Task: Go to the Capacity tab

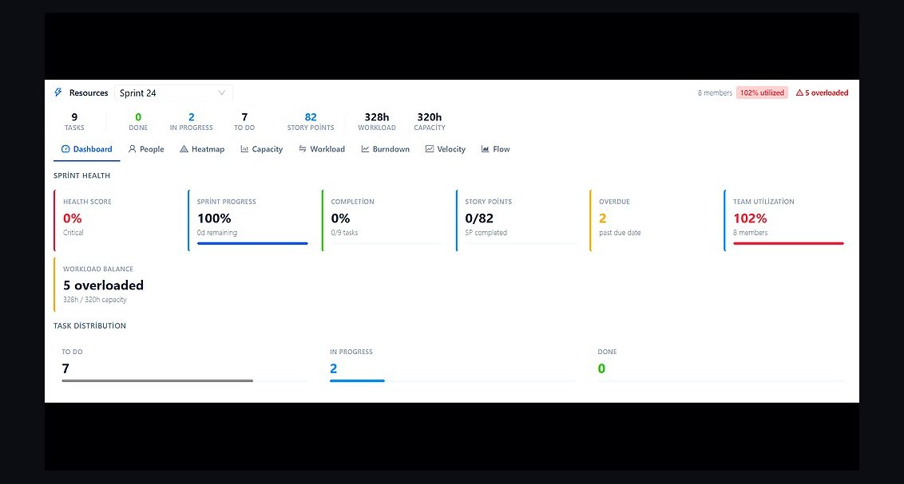Action: [262, 149]
